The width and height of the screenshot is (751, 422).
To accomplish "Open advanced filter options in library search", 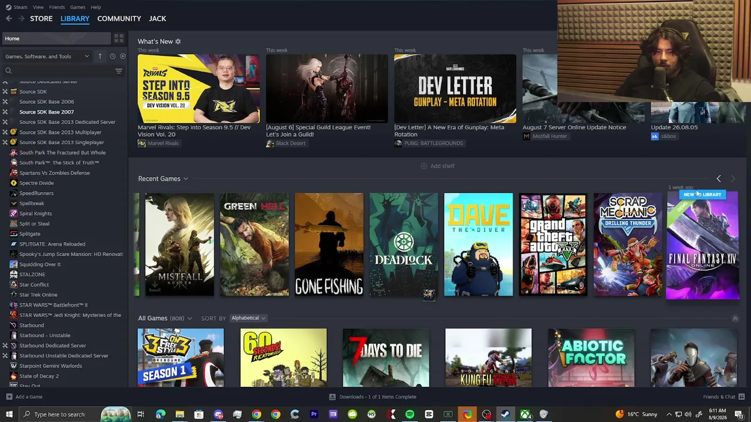I will tap(119, 71).
